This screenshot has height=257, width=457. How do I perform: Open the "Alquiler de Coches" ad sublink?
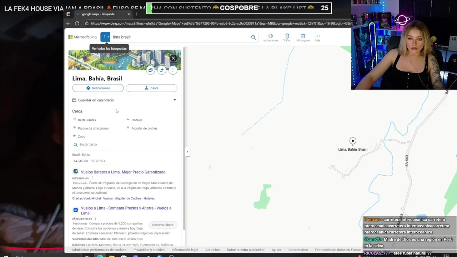128,198
